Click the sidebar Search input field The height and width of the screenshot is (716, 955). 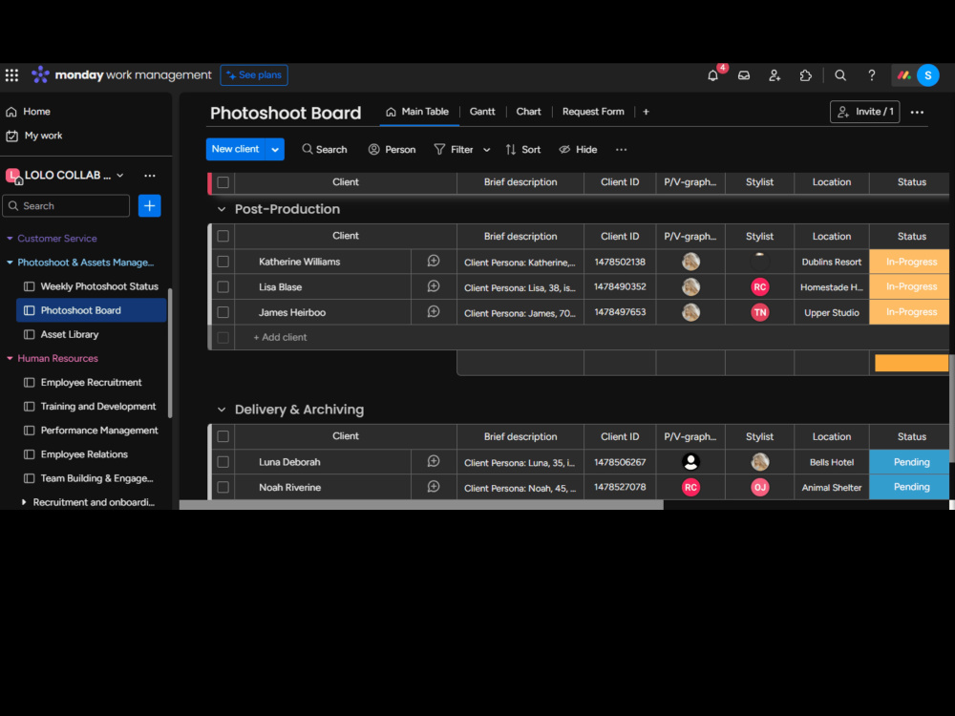67,206
